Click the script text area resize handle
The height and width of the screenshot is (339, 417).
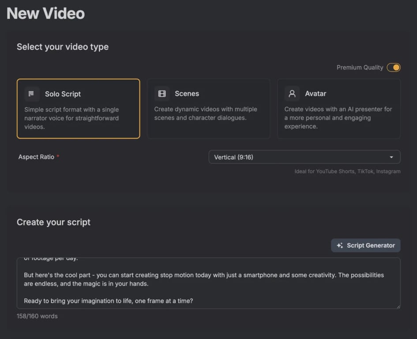(x=398, y=306)
